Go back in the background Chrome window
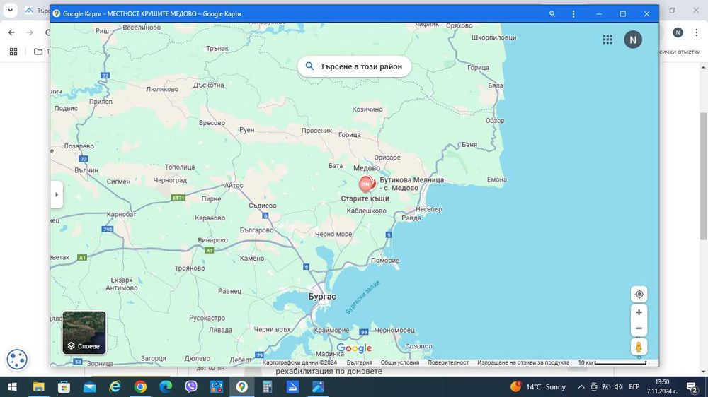The image size is (708, 397). [12, 32]
